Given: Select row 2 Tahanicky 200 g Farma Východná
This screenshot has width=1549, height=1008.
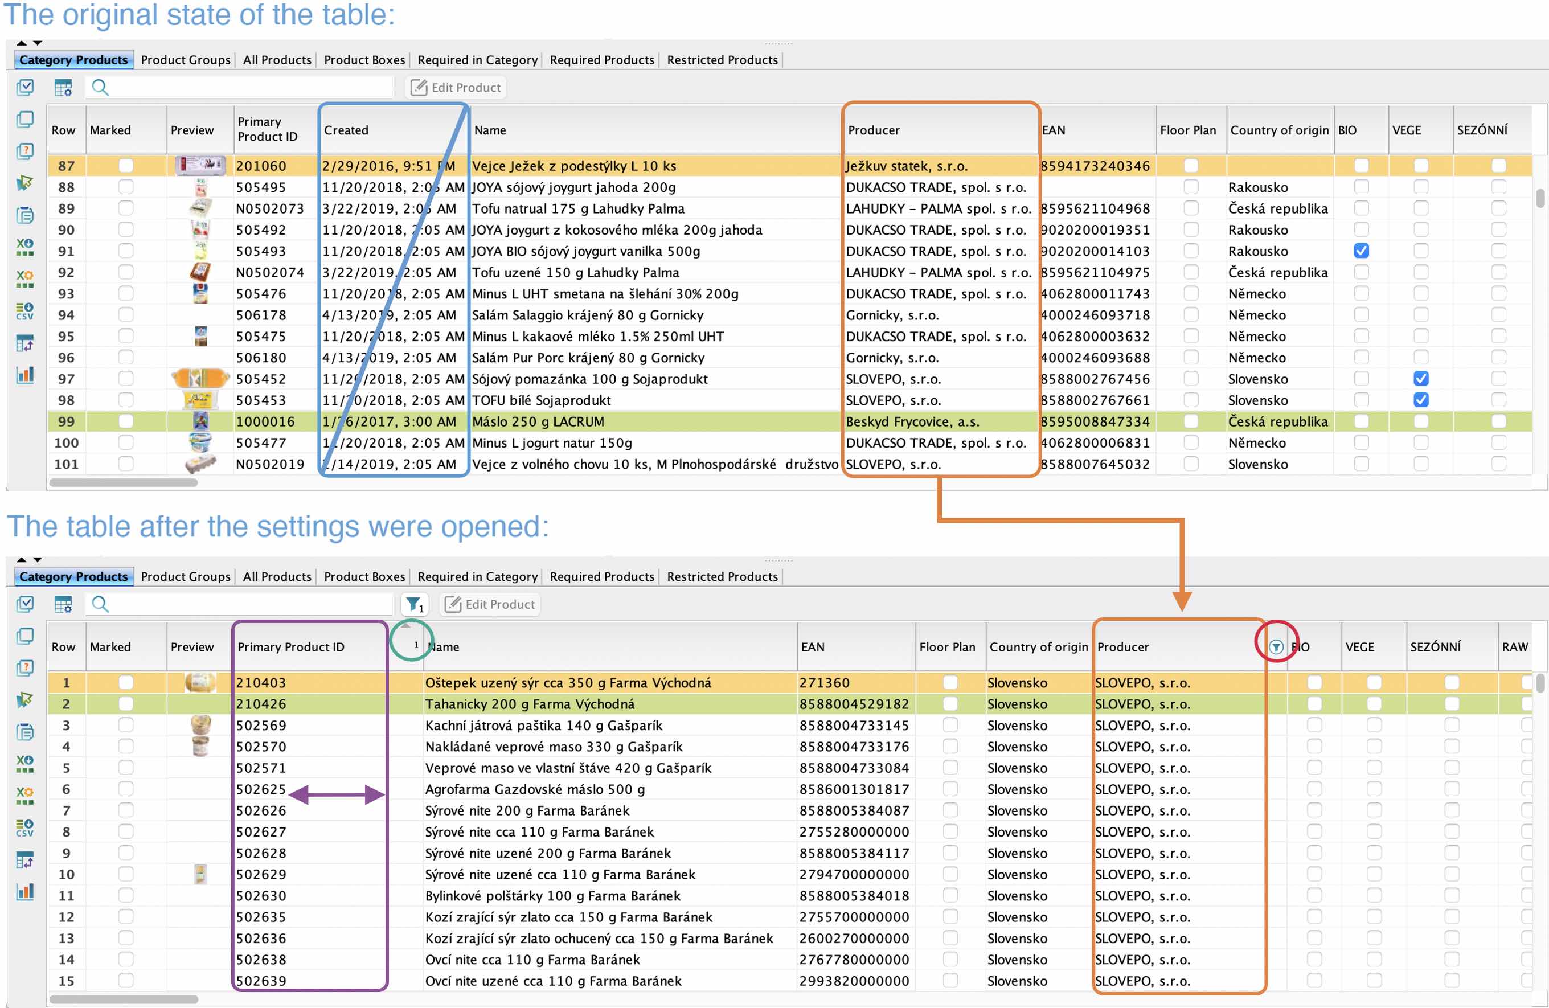Looking at the screenshot, I should click(791, 703).
